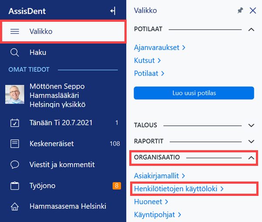Click the POTILAAT heading label
The width and height of the screenshot is (262, 222).
148,29
